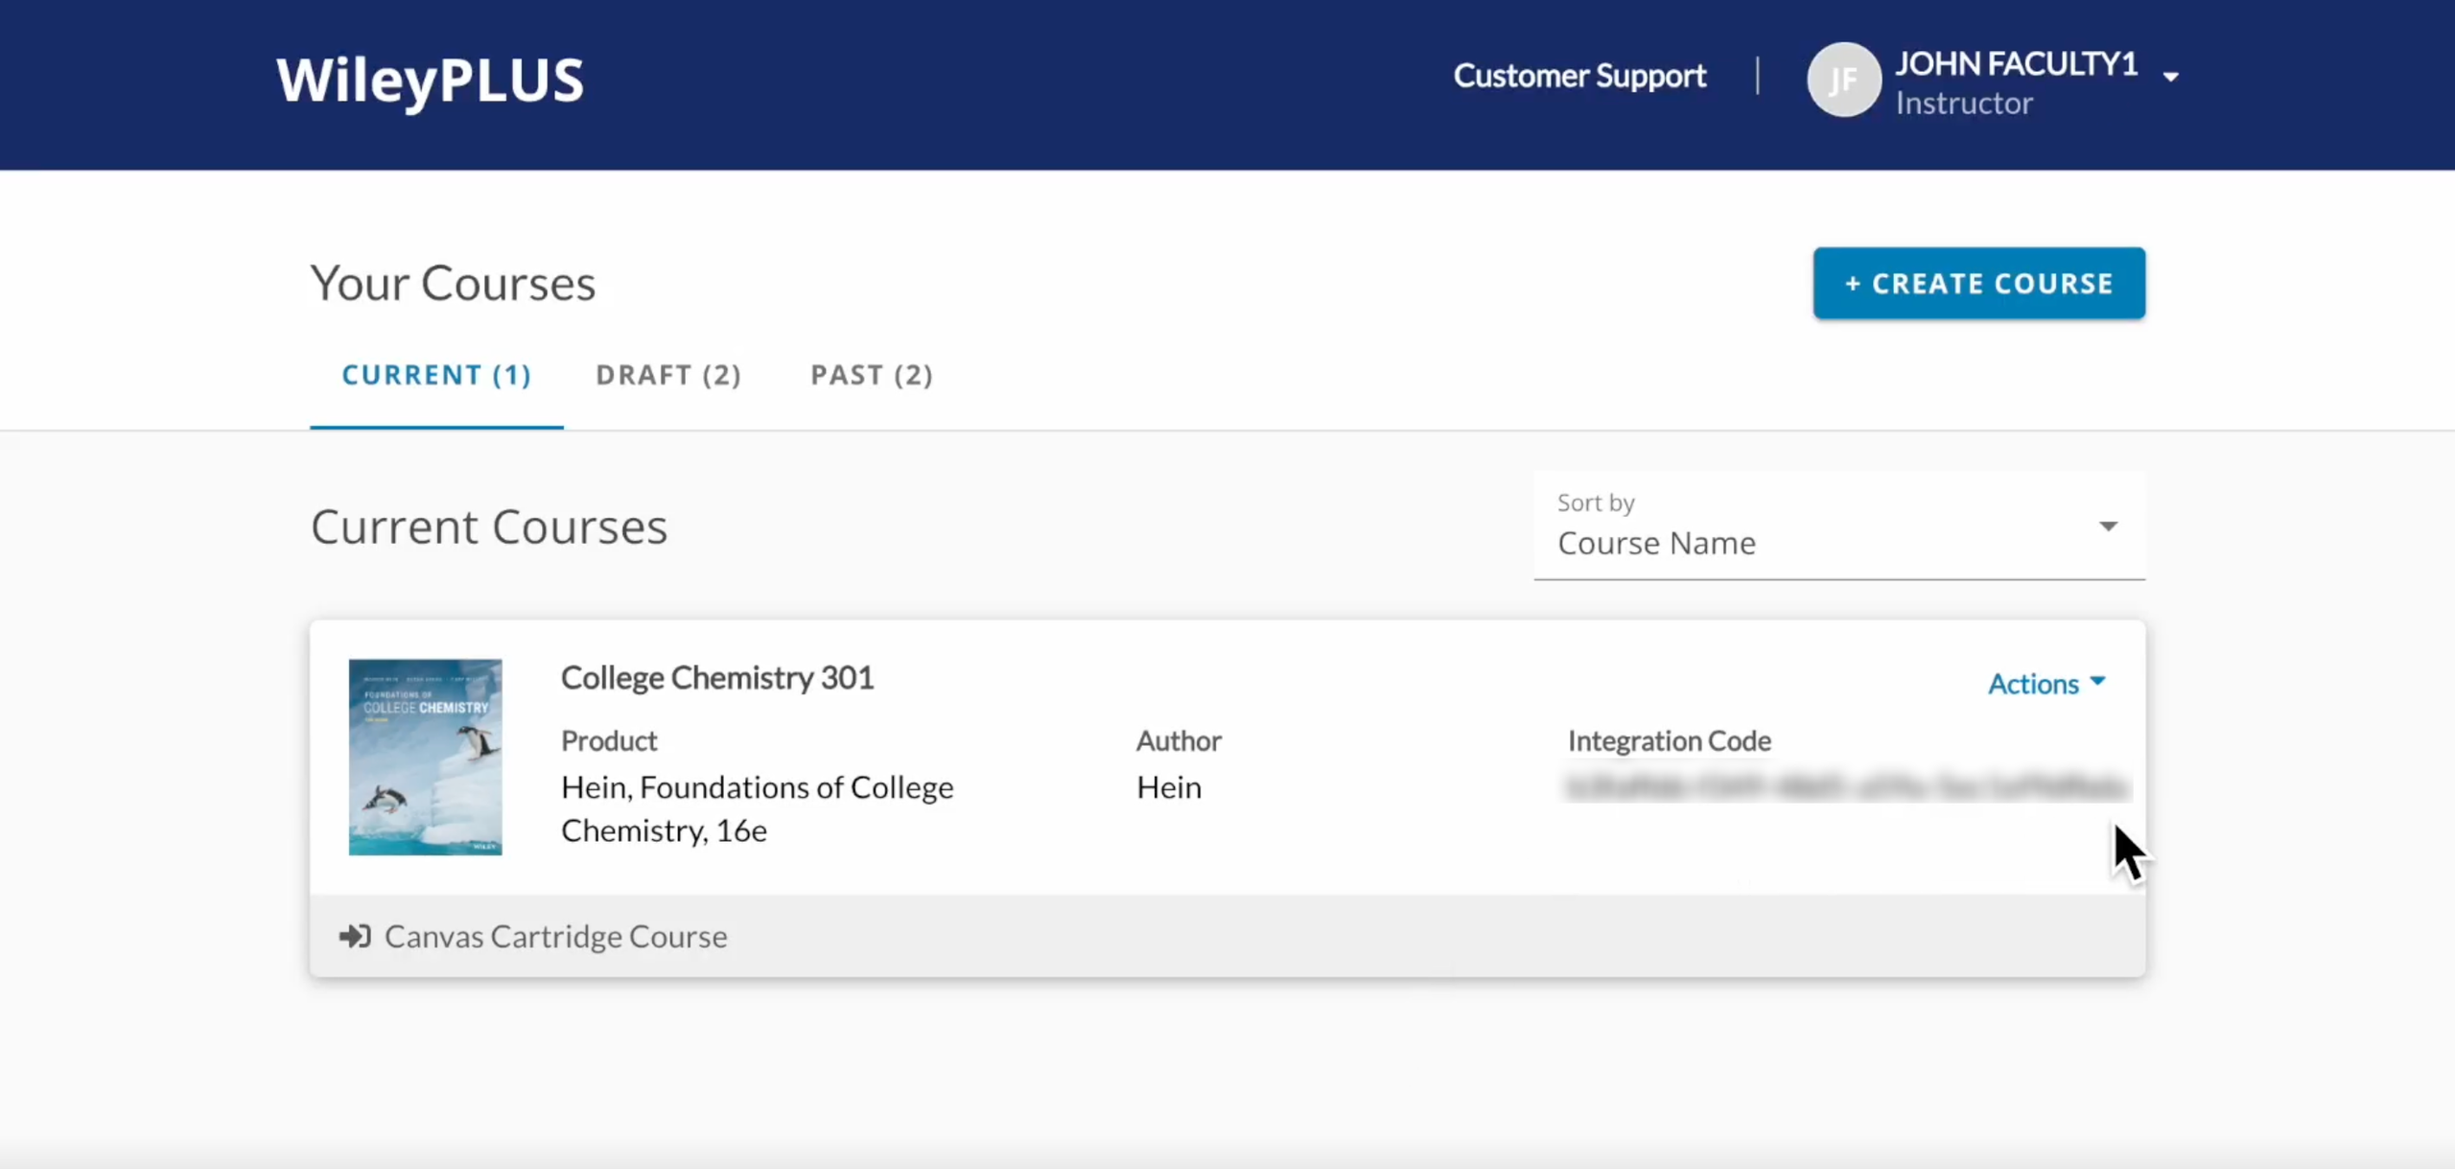Click the Create Course button

[1978, 283]
